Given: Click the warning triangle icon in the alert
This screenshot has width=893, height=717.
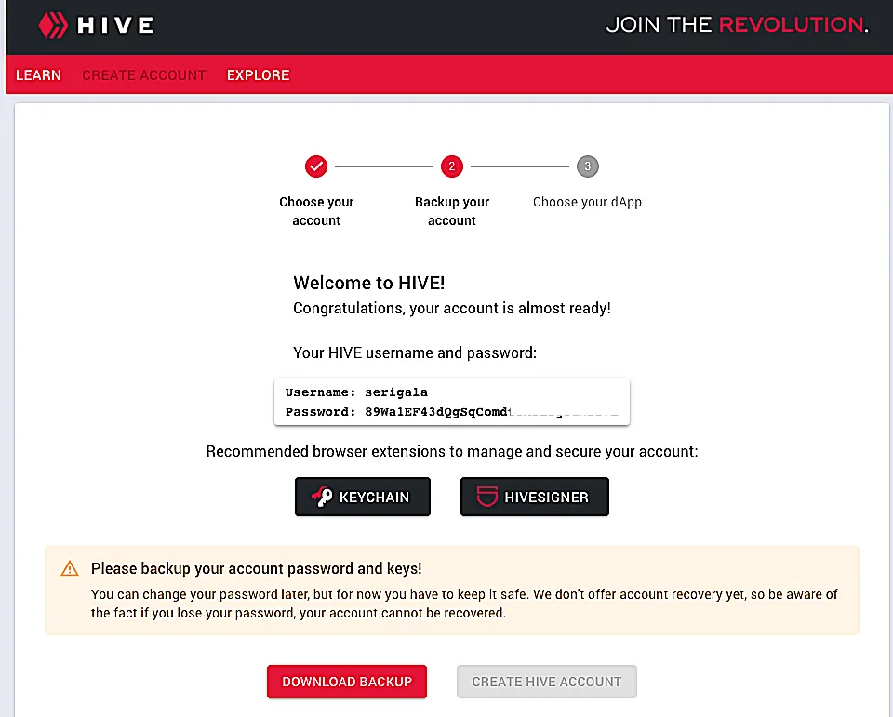Looking at the screenshot, I should point(70,568).
